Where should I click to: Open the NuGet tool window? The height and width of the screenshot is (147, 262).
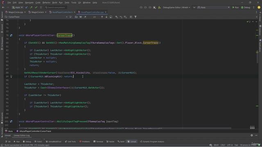pos(111,142)
